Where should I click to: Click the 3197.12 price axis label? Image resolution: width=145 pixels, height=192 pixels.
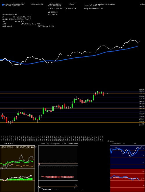(x=142, y=101)
